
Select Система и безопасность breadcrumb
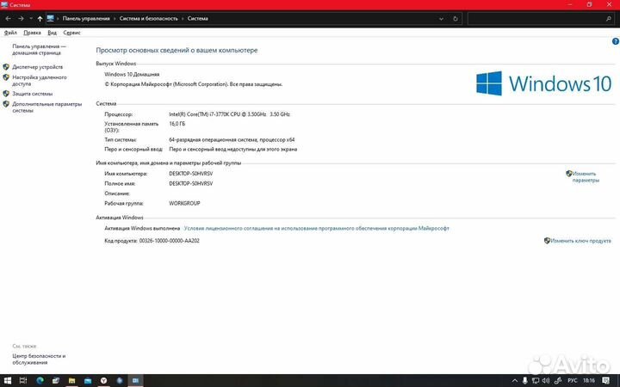pos(151,18)
